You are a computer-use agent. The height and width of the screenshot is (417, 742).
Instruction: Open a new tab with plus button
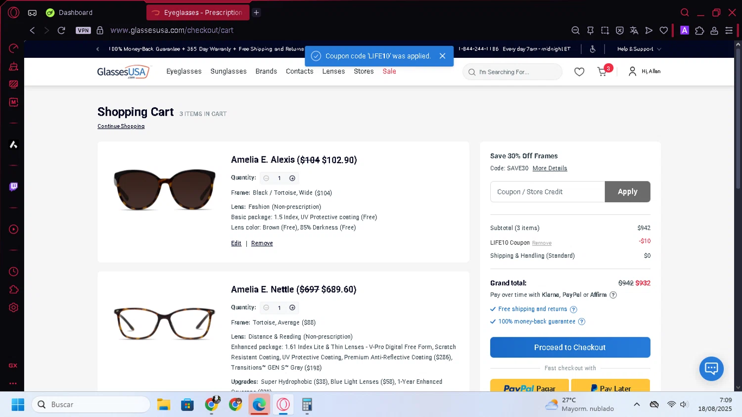pos(256,12)
